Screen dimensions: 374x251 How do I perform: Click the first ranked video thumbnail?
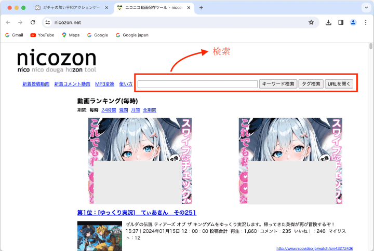(x=99, y=236)
